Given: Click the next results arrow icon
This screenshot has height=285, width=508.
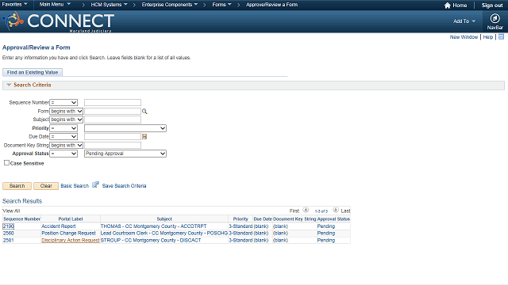Looking at the screenshot, I should (x=336, y=210).
